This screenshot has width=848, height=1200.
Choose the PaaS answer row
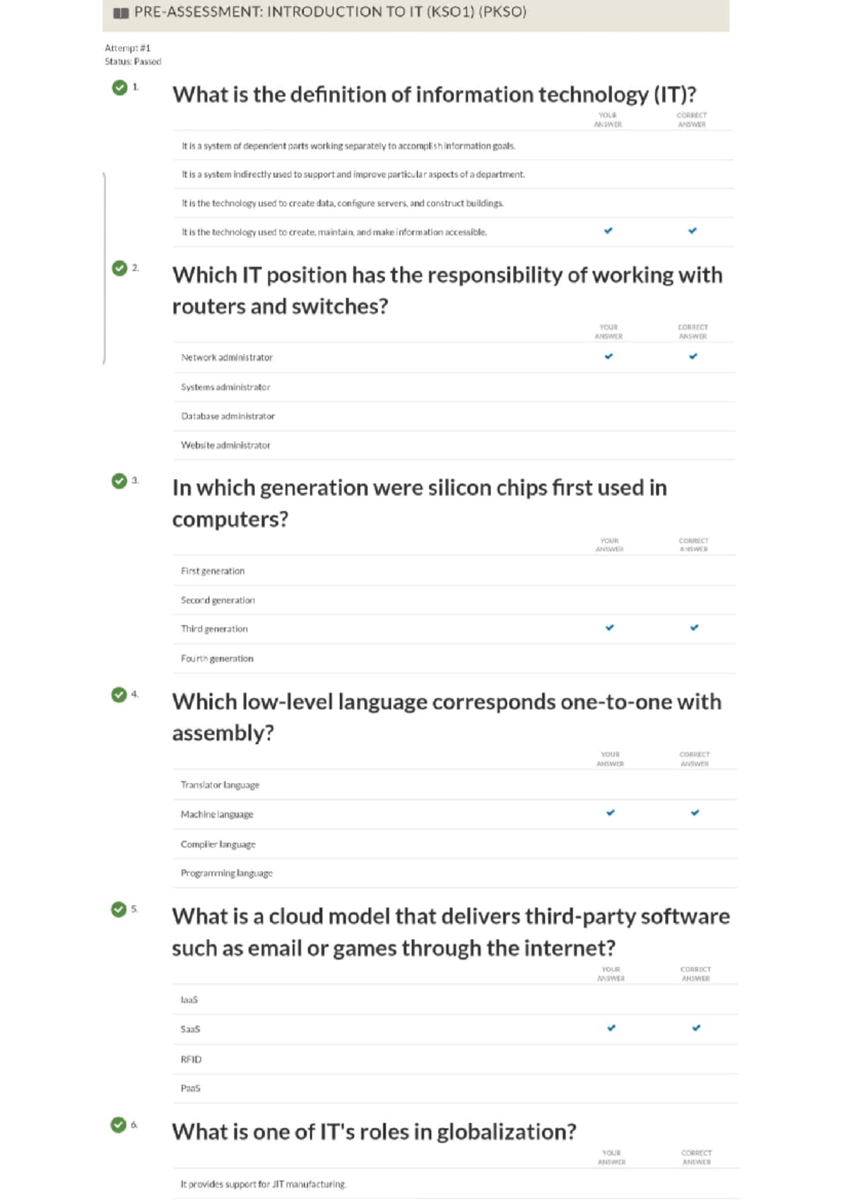coord(191,1088)
